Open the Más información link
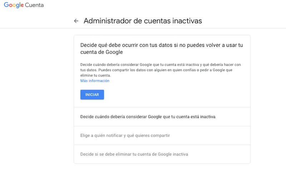The image size is (286, 172). (95, 80)
